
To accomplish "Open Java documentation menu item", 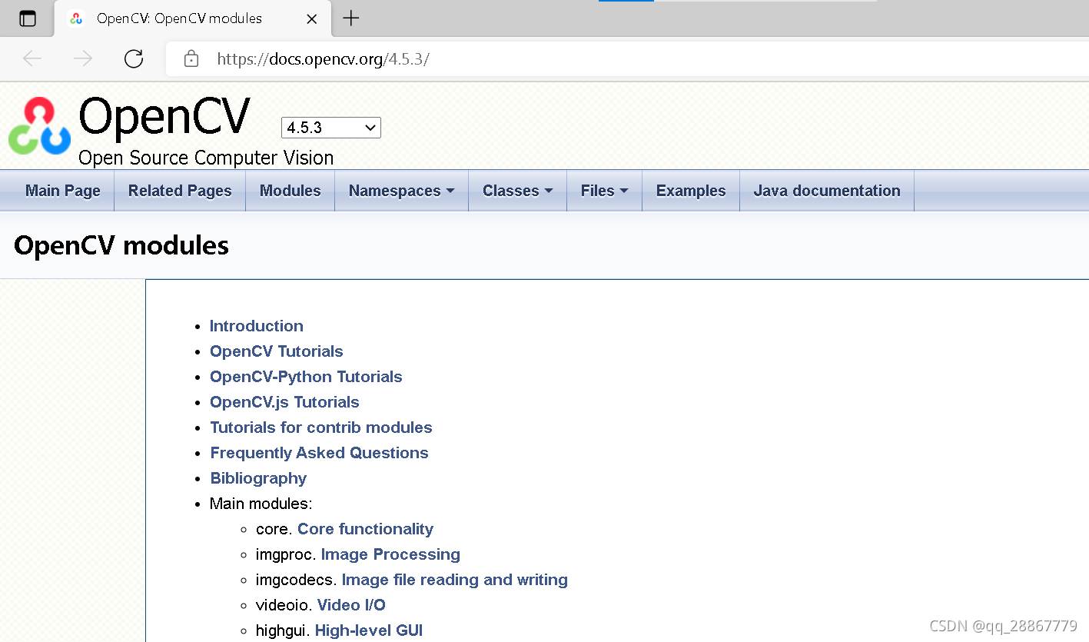I will coord(827,191).
